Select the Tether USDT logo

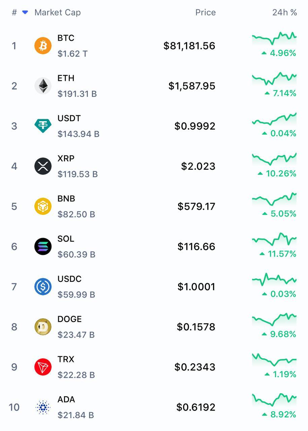43,126
